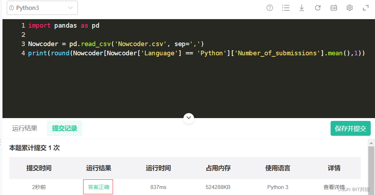The height and width of the screenshot is (195, 375).
Task: Place cursor on code line 1 import statement
Action: click(64, 26)
